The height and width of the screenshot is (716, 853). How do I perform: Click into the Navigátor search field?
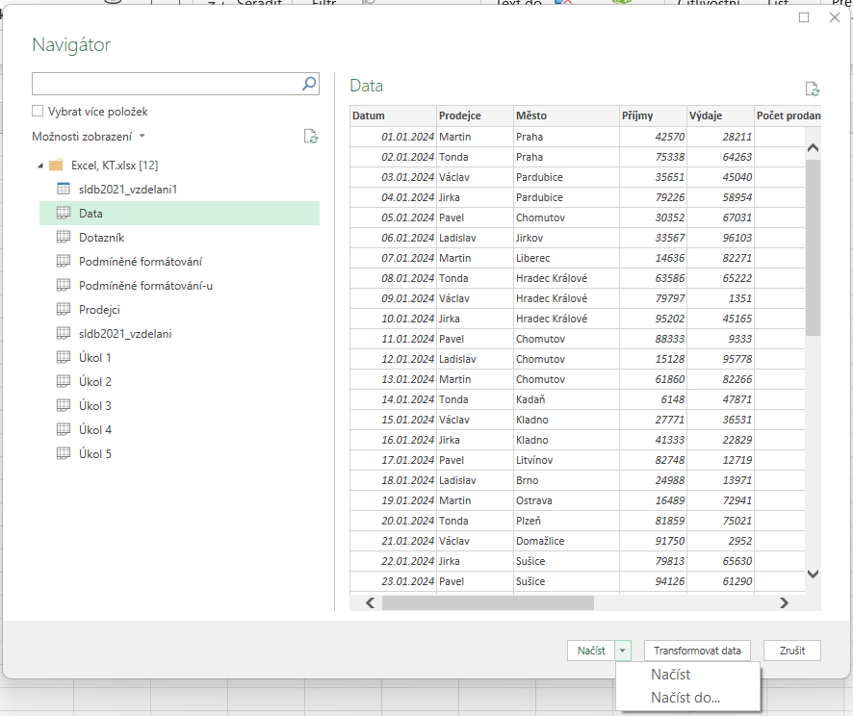[164, 85]
